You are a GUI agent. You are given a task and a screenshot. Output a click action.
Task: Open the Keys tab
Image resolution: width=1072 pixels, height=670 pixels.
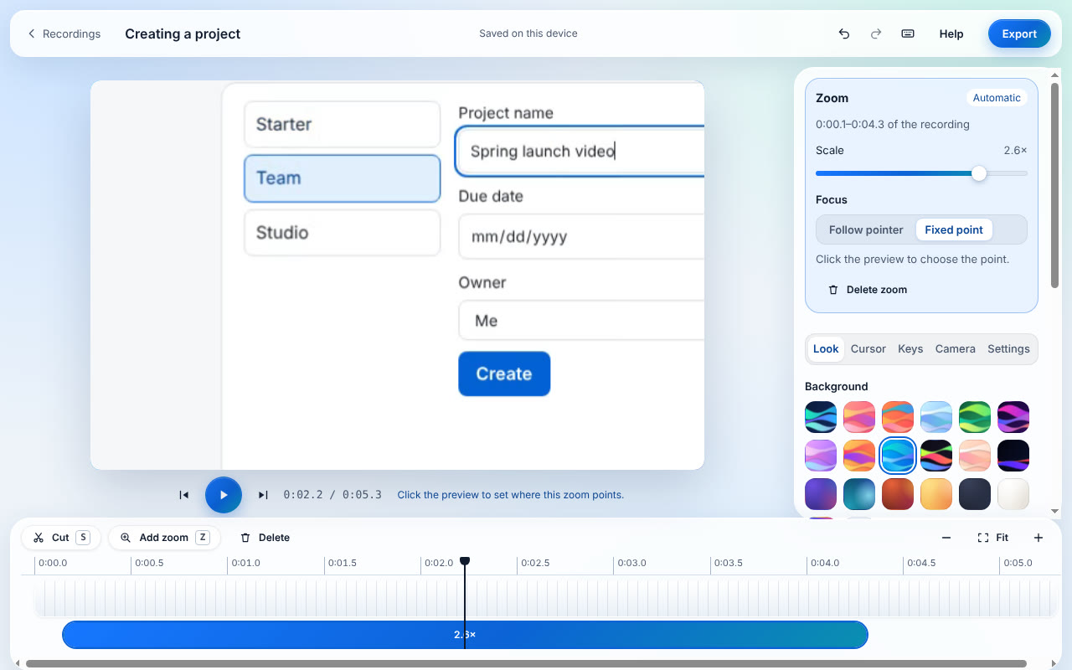[x=910, y=349]
